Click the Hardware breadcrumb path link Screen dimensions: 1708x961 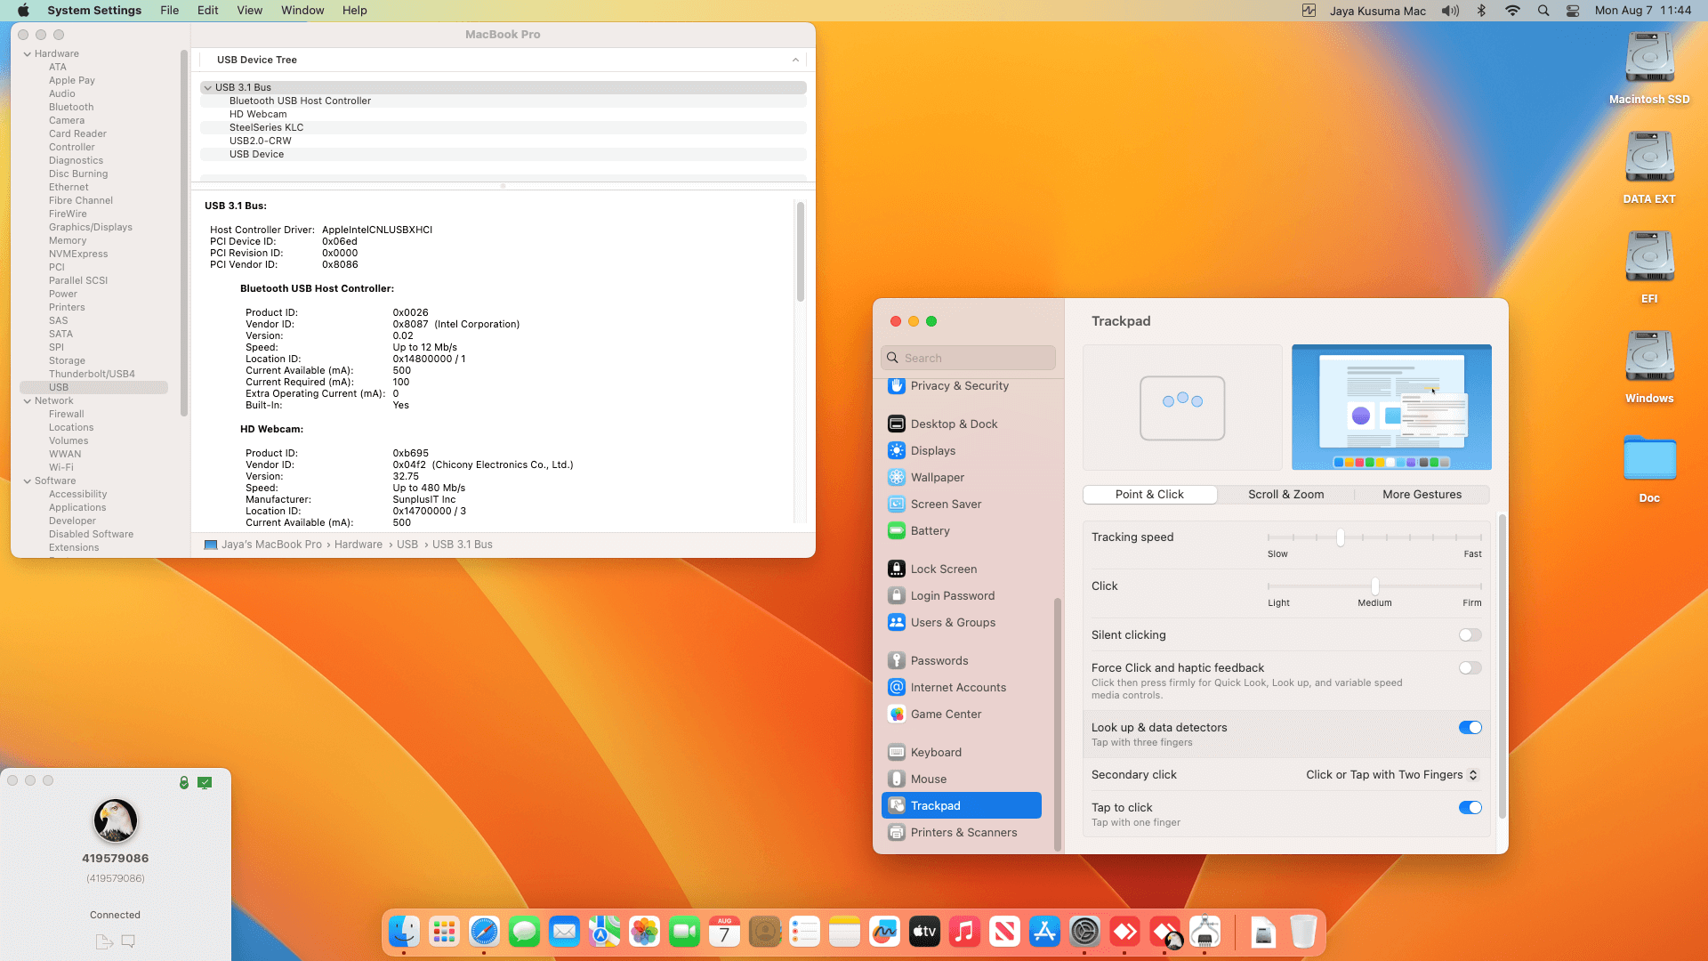pyautogui.click(x=358, y=544)
